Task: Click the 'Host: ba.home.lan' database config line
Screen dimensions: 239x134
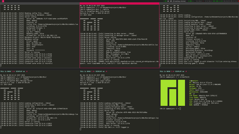Action: [34, 43]
